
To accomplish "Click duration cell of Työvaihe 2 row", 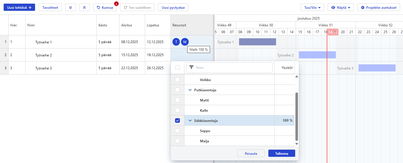I will (108, 55).
